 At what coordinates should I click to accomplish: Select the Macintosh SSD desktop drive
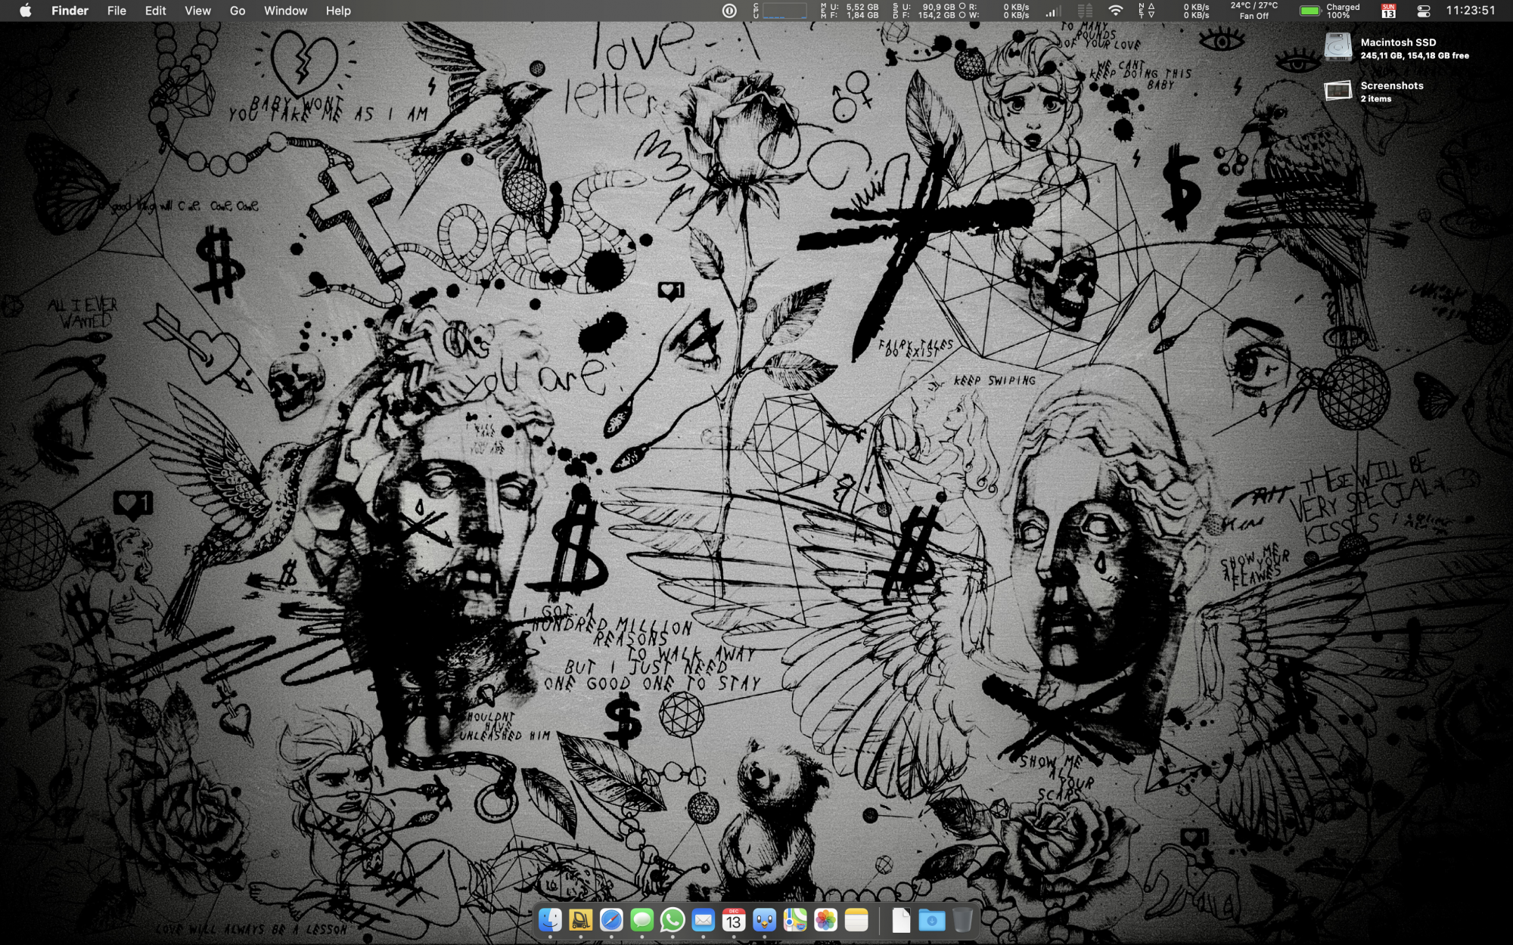point(1338,48)
